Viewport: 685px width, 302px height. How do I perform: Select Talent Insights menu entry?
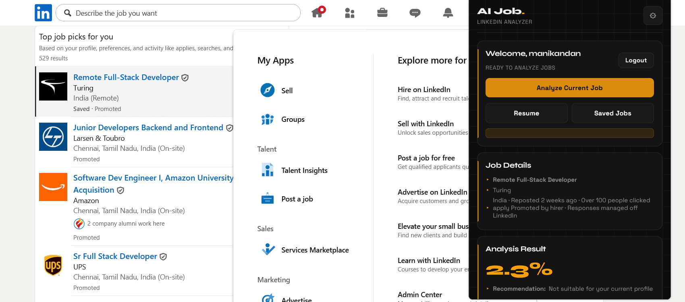click(304, 170)
